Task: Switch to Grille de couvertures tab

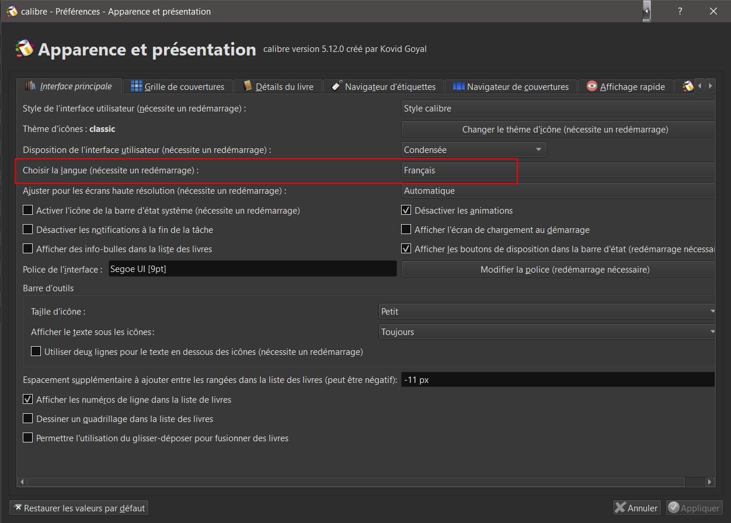Action: [x=177, y=86]
